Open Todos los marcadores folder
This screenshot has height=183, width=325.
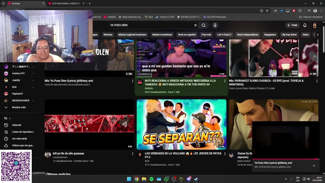pos(311,17)
